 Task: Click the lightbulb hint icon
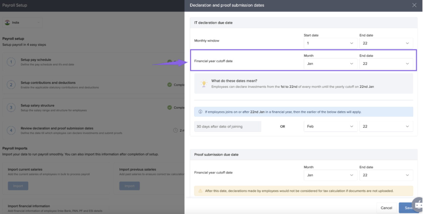204,84
